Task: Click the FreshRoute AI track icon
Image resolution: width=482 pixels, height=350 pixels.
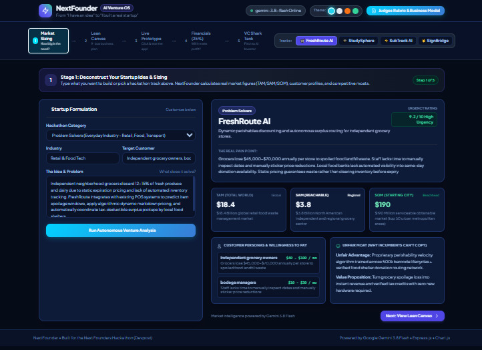Action: pos(302,41)
